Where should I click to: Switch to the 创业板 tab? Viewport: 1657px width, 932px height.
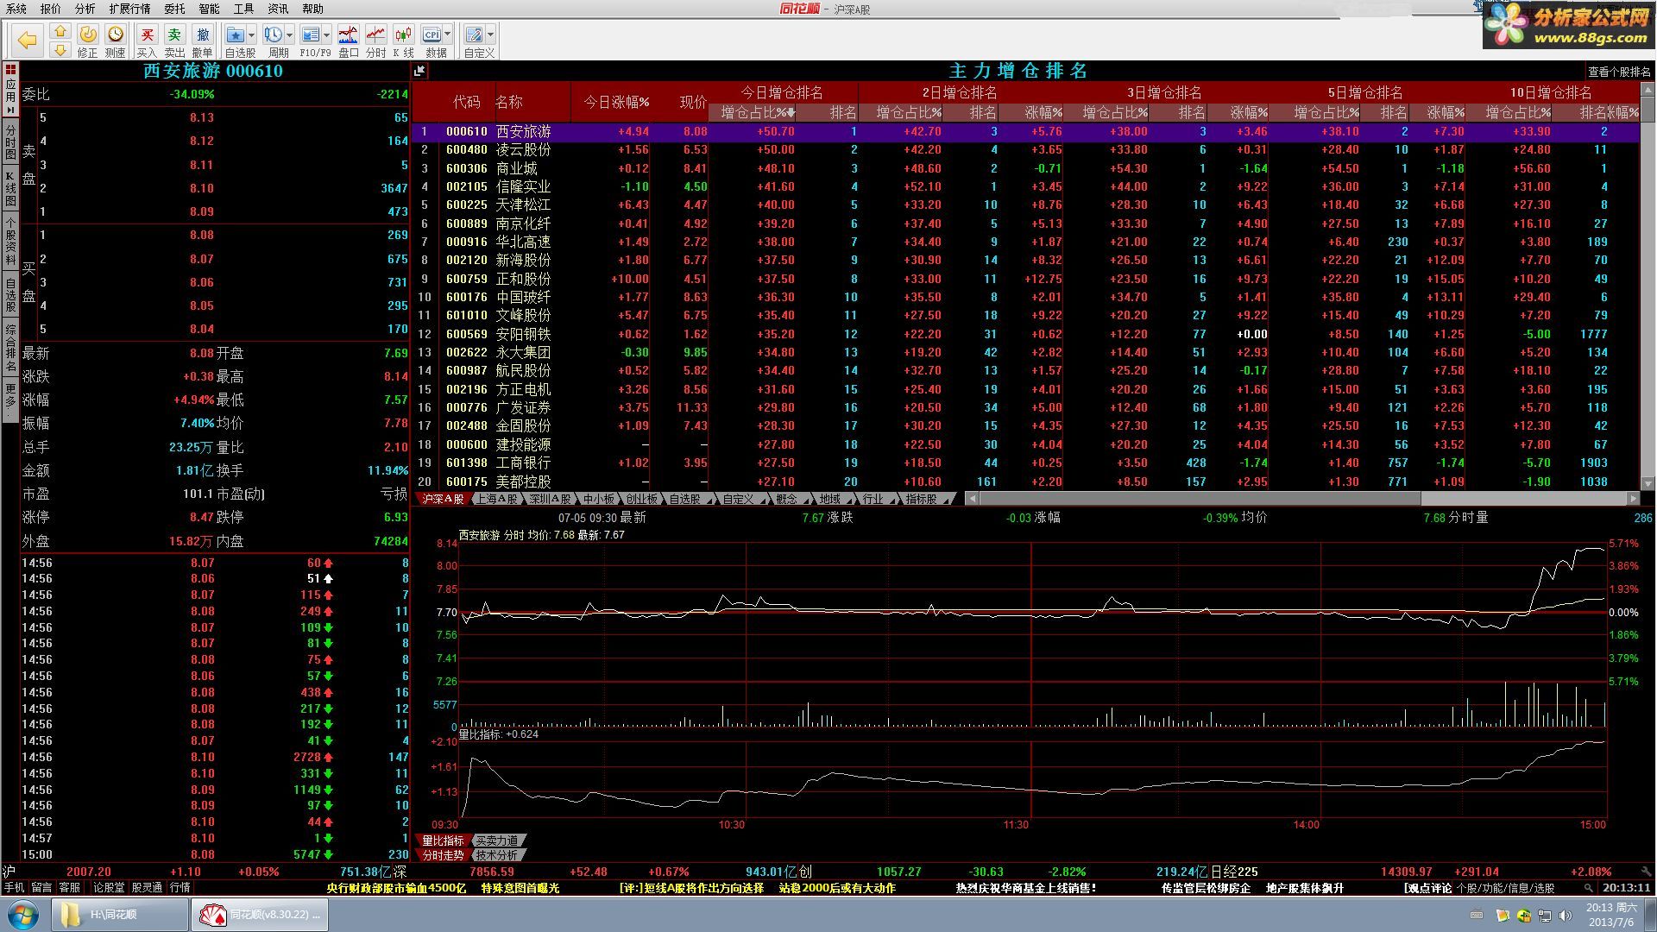coord(641,499)
